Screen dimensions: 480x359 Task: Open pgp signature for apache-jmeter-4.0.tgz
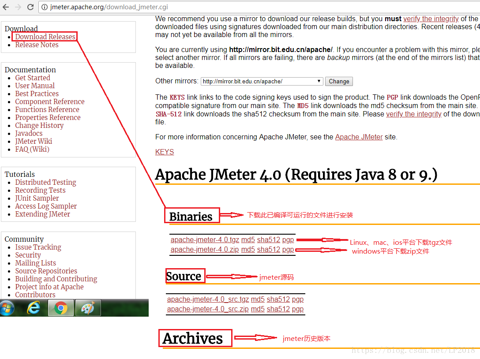pyautogui.click(x=288, y=240)
